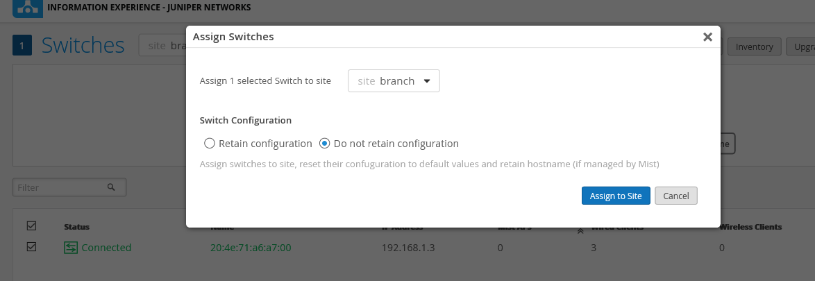Select the Retain configuration radio button
815x281 pixels.
210,144
